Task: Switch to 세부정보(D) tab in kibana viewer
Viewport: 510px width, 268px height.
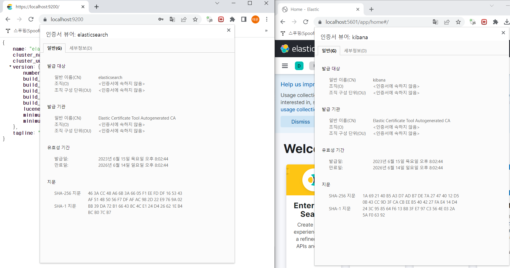Action: pos(355,51)
